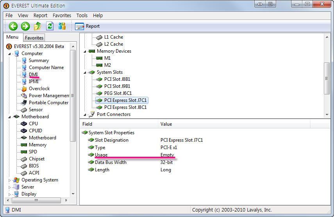
Task: Switch to the Menu tab in the sidebar
Action: tap(13, 37)
